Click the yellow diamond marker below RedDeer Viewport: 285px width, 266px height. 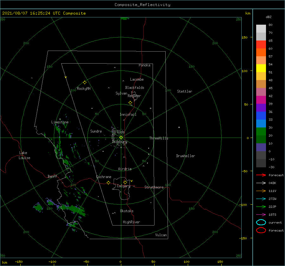click(130, 103)
